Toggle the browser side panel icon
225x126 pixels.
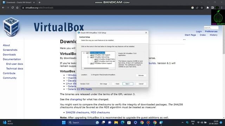[x=212, y=8]
